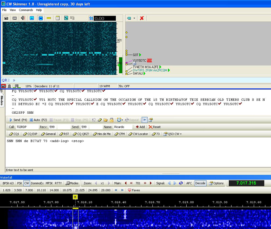This screenshot has height=229, width=271.
Task: Select DominoEx mode
Action: pos(37,183)
